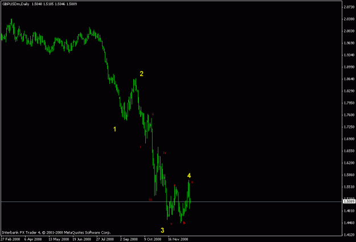Click the 2 Sep 2008 date label
Image resolution: width=356 pixels, height=242 pixels.
(x=129, y=240)
